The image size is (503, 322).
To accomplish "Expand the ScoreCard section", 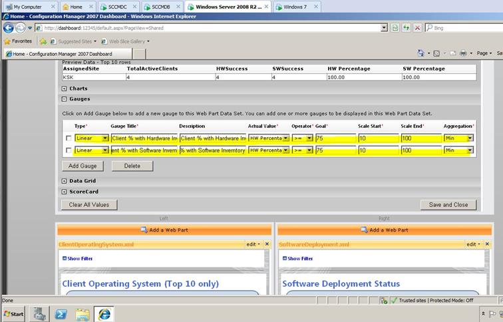I will [65, 192].
